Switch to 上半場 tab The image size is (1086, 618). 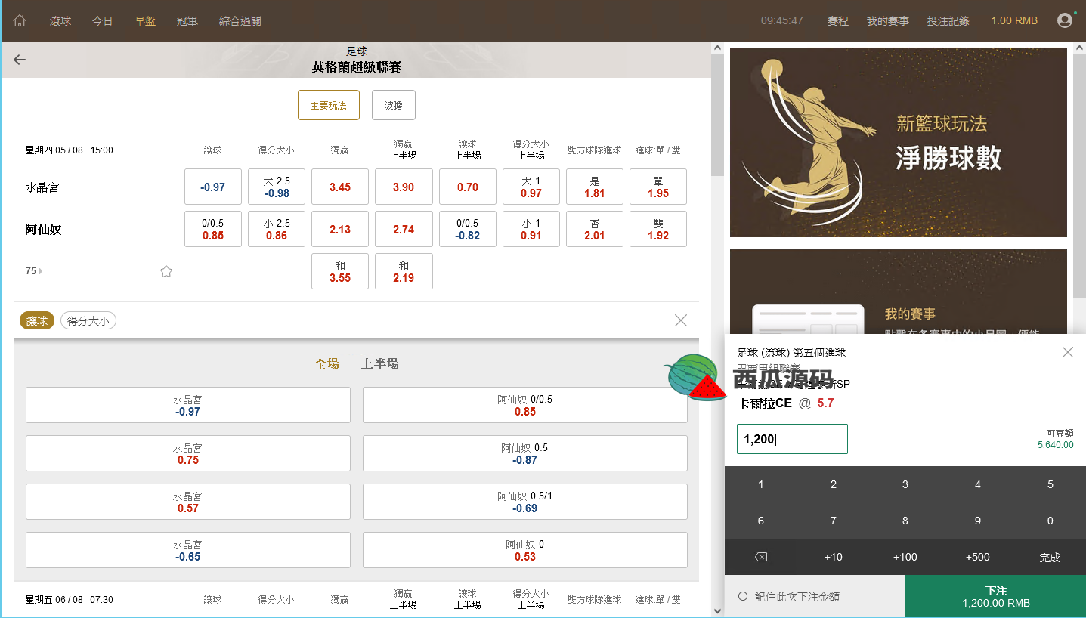click(380, 364)
